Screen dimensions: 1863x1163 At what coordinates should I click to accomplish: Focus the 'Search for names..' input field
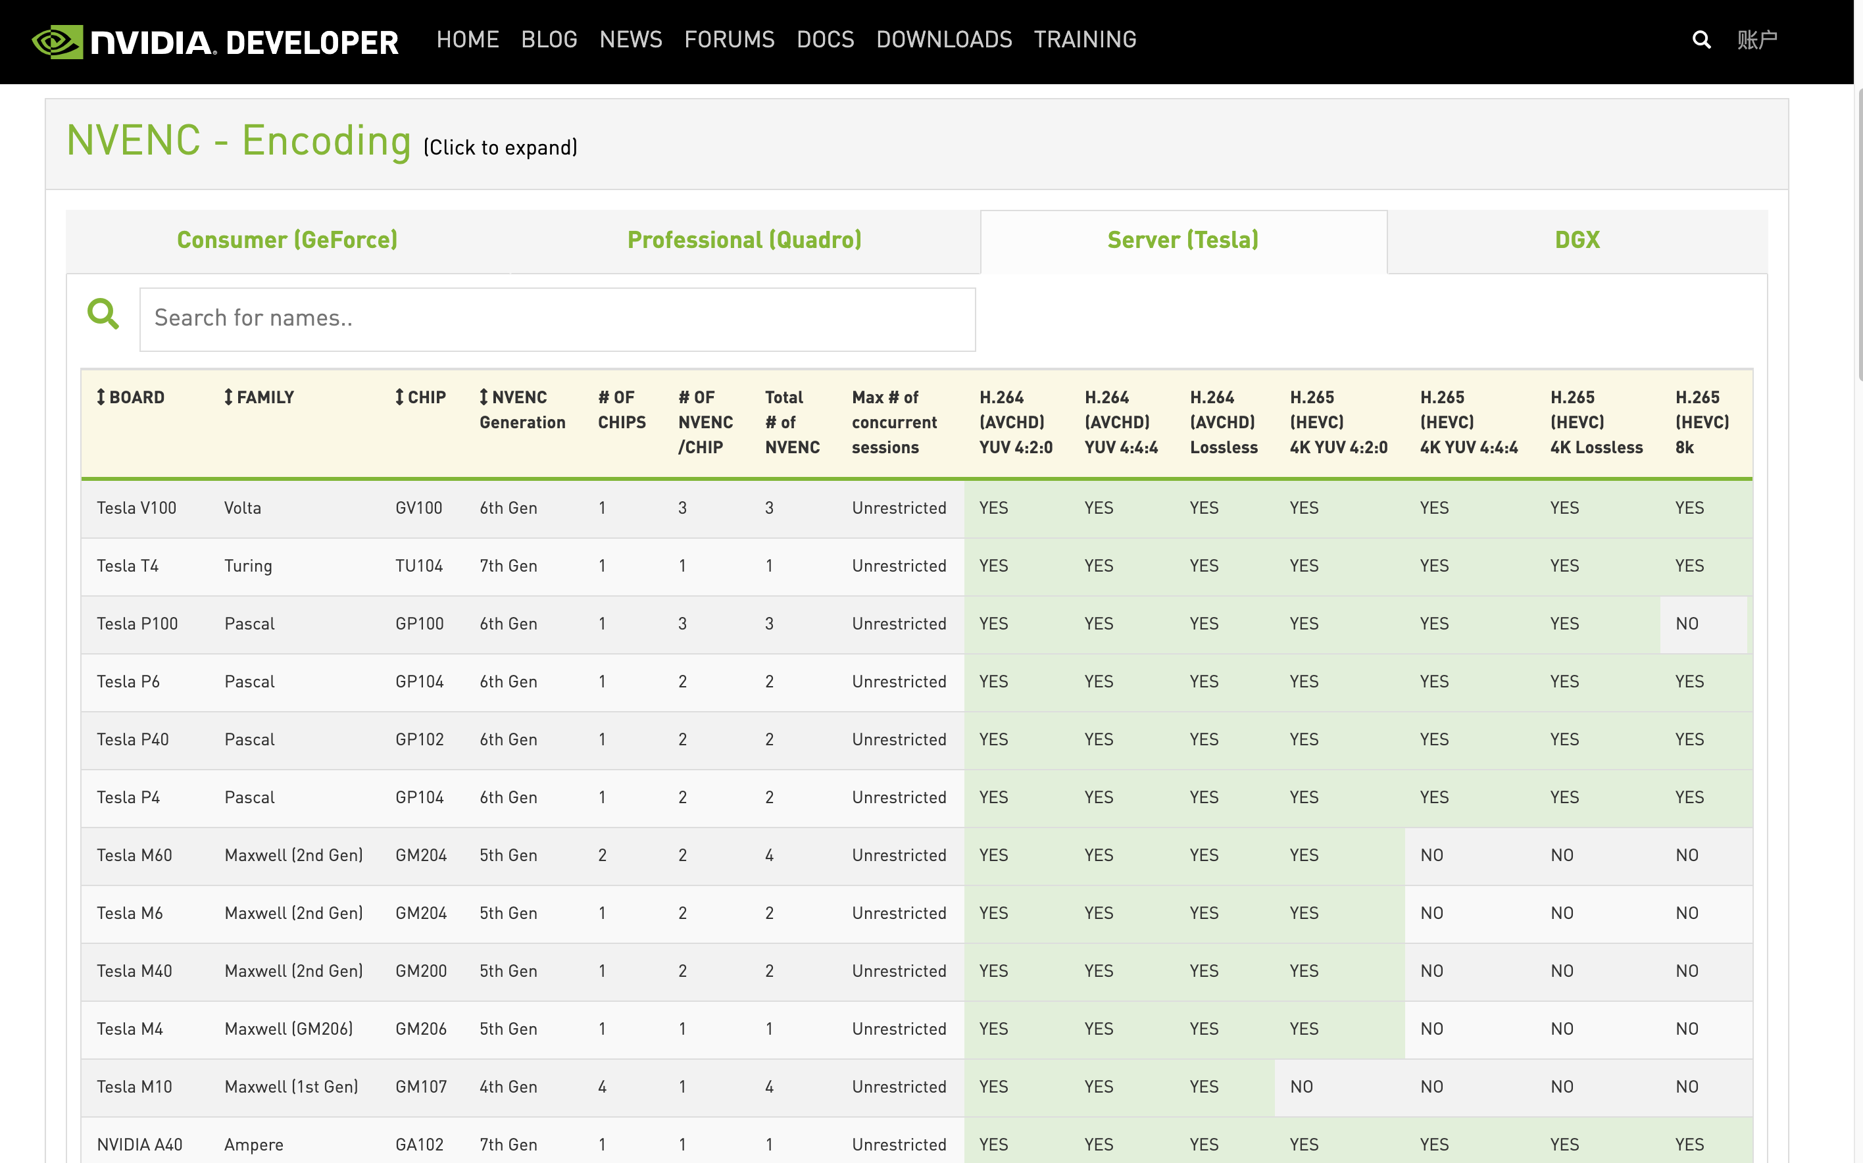pyautogui.click(x=557, y=318)
